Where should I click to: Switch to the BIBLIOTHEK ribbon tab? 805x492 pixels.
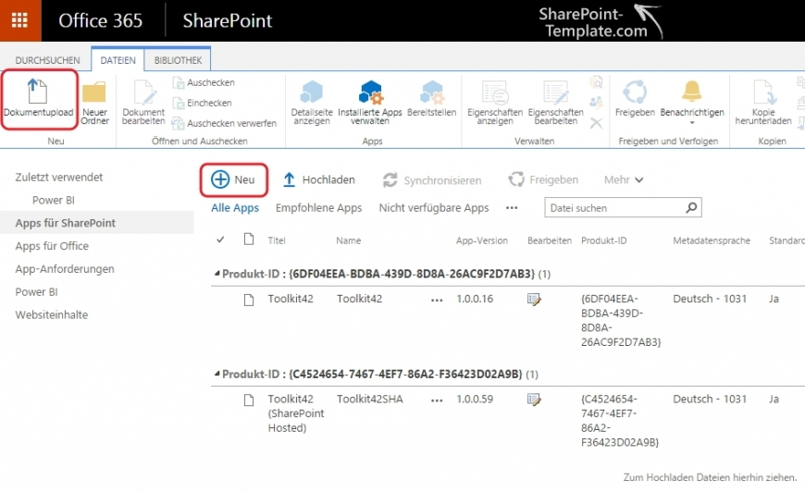pyautogui.click(x=178, y=60)
